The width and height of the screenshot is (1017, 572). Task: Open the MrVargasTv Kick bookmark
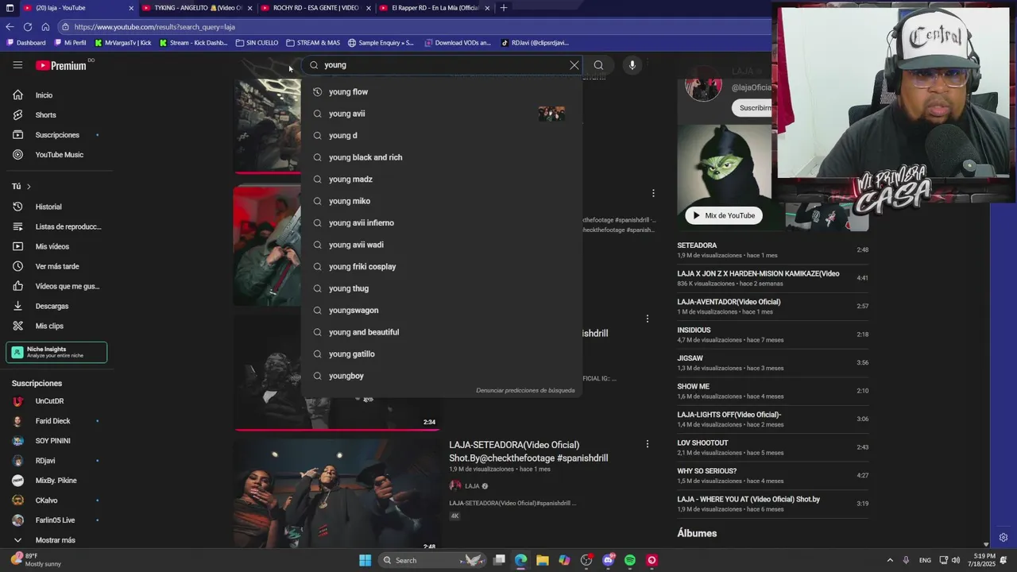122,43
